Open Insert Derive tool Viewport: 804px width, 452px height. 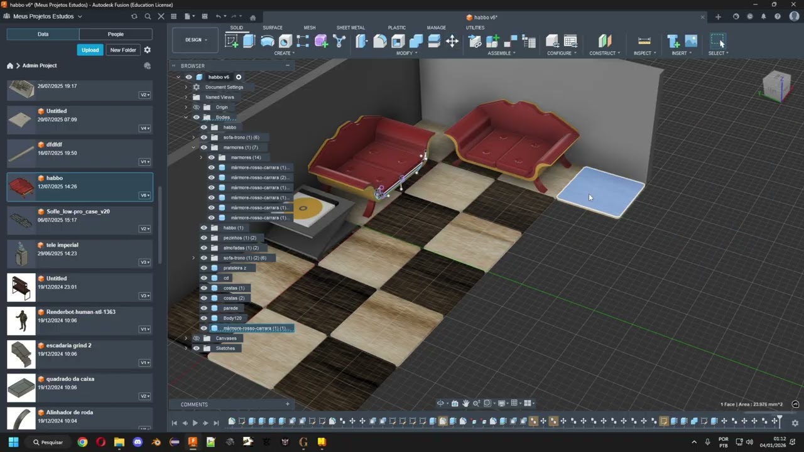click(673, 41)
